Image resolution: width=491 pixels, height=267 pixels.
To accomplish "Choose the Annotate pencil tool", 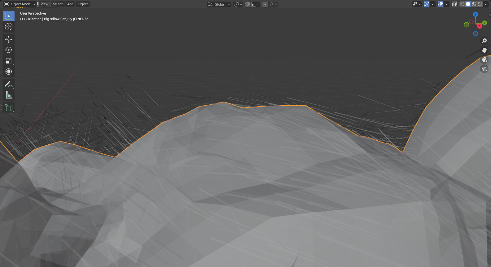I will 9,84.
